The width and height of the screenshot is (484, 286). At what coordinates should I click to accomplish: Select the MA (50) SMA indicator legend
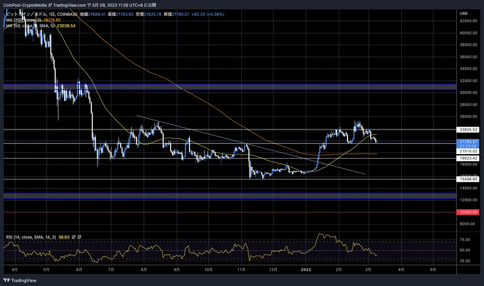pyautogui.click(x=40, y=25)
